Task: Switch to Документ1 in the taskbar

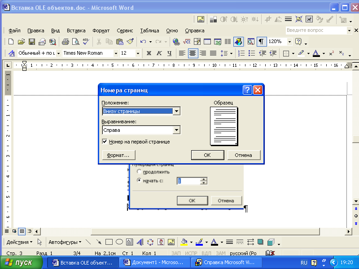Action: click(155, 262)
